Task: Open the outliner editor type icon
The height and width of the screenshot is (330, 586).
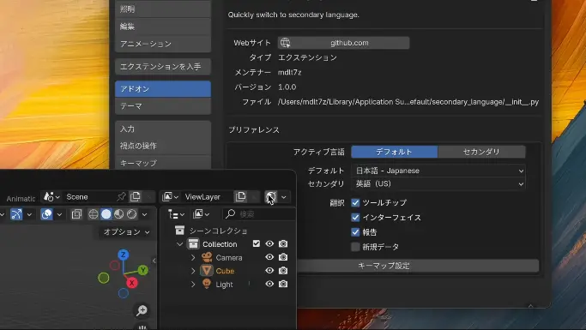Action: coord(176,214)
